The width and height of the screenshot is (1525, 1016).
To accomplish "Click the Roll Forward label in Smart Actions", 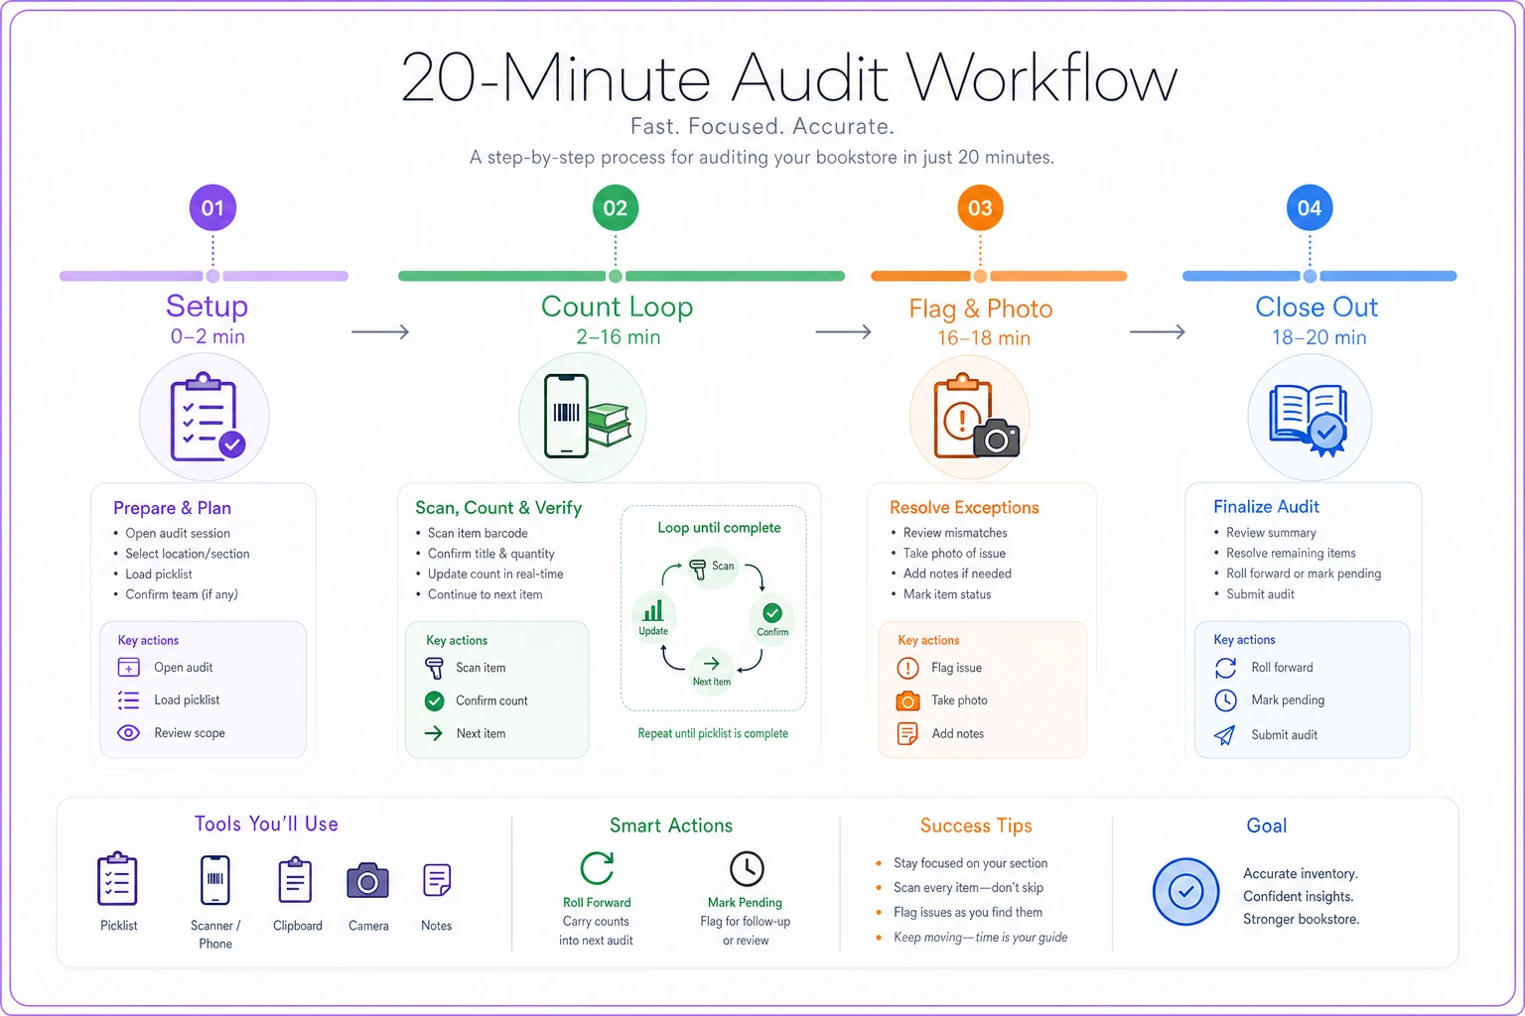I will (597, 903).
